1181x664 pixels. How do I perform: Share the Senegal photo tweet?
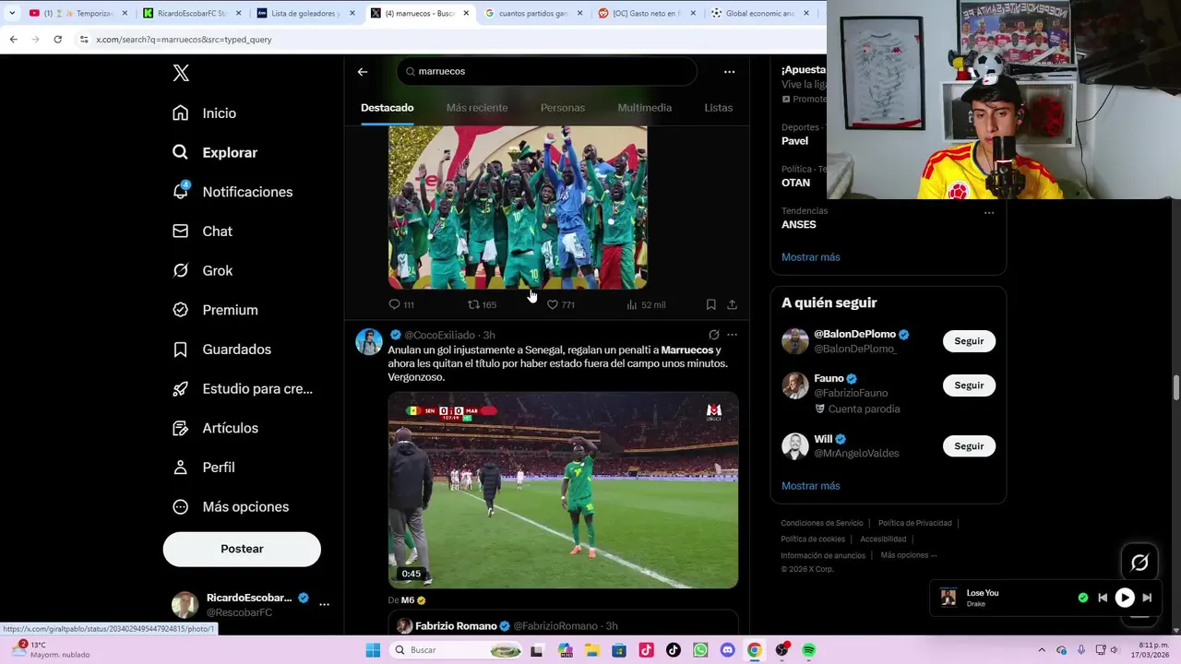coord(732,304)
